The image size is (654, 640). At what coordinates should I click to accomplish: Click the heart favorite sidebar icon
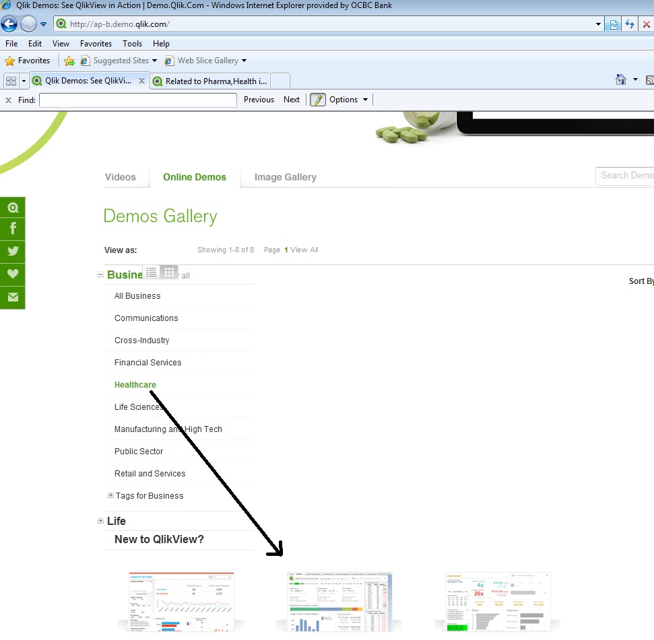(x=13, y=274)
